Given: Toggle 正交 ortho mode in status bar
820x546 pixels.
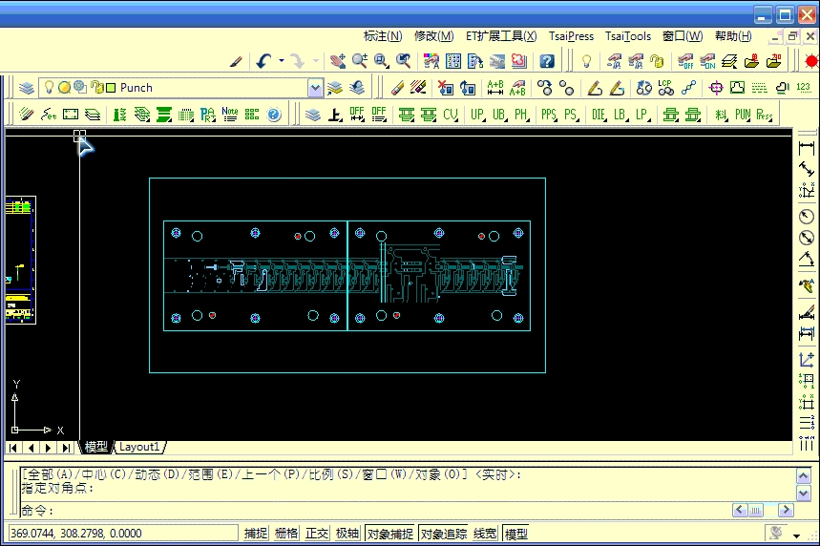Looking at the screenshot, I should point(317,534).
